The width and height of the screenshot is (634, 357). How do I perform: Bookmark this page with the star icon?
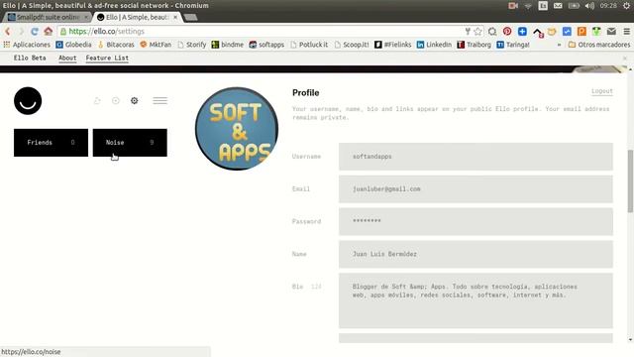(x=477, y=31)
